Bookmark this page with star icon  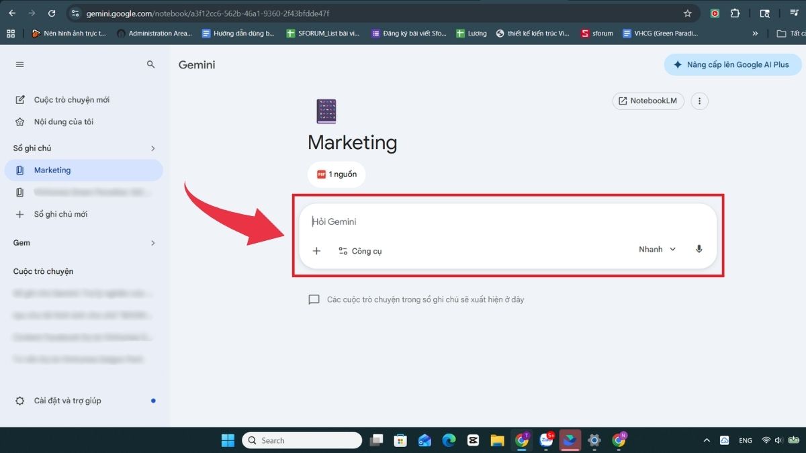[x=687, y=13]
